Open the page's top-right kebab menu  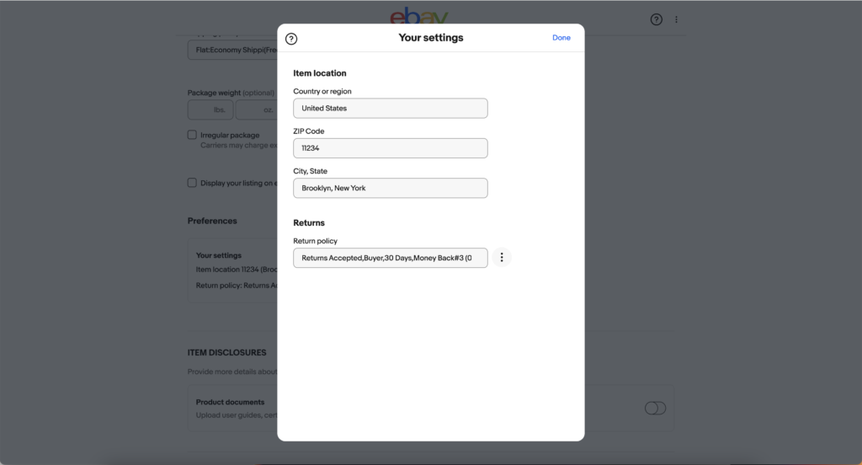coord(676,20)
